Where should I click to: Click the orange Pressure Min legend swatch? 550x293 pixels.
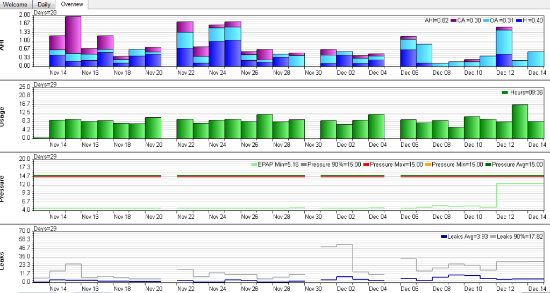[x=427, y=165]
